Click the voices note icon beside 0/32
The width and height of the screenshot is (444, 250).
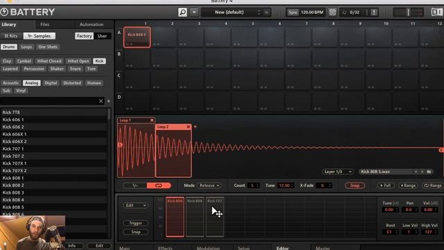tap(344, 12)
